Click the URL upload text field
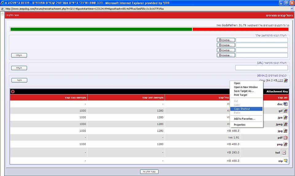The width and height of the screenshot is (295, 176). coord(262,68)
